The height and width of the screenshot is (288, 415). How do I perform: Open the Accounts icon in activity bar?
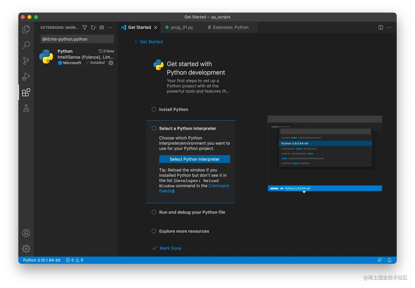pyautogui.click(x=26, y=233)
